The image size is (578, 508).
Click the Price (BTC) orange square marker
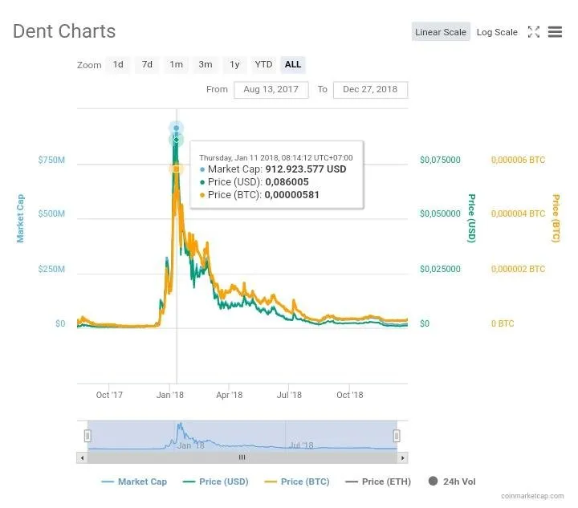tap(176, 169)
